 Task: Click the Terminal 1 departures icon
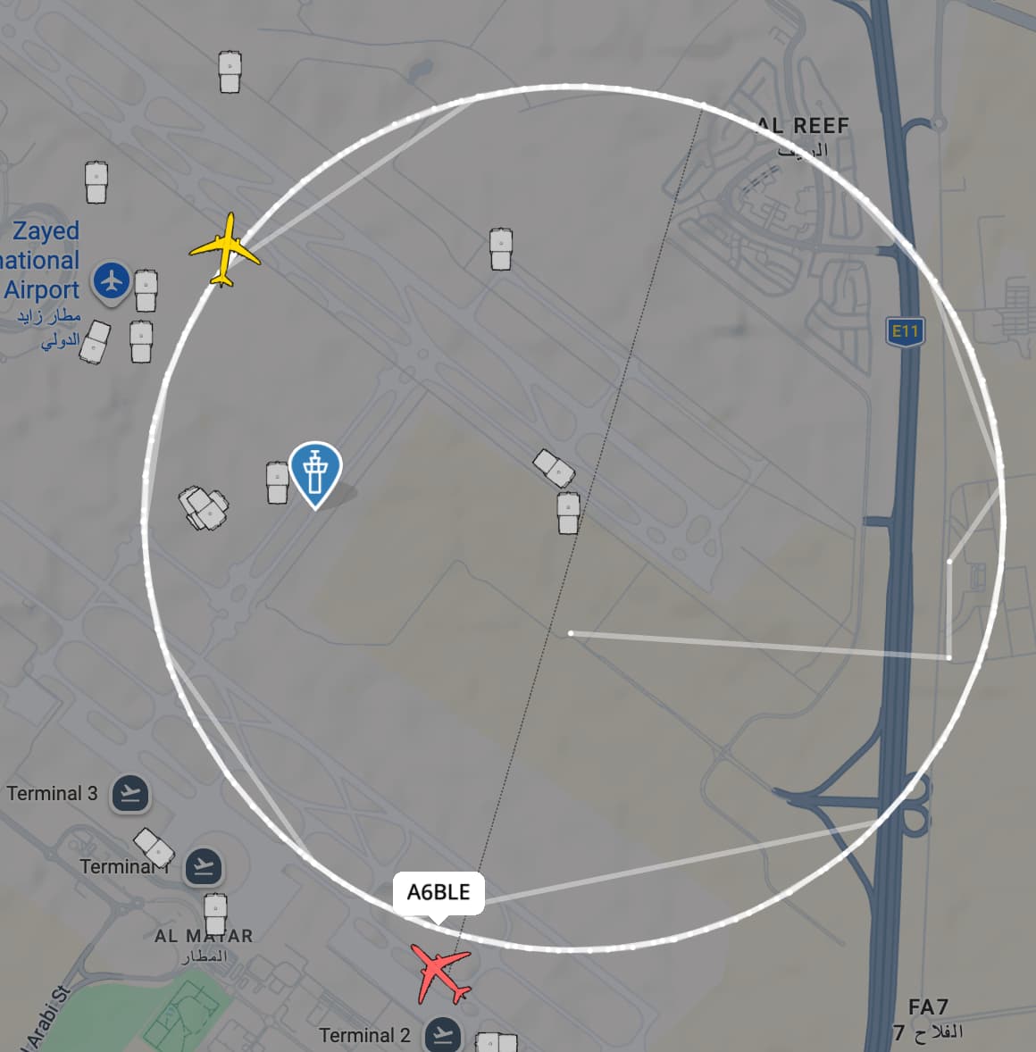pyautogui.click(x=204, y=867)
